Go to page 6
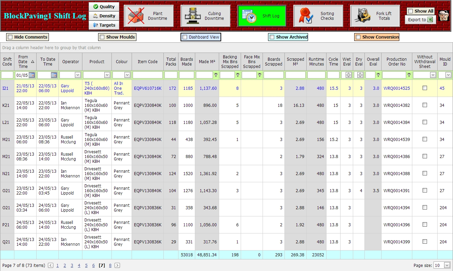This screenshot has width=453, height=271. [93, 266]
